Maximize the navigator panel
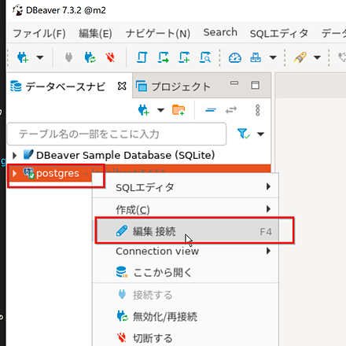This screenshot has height=346, width=346. 256,85
